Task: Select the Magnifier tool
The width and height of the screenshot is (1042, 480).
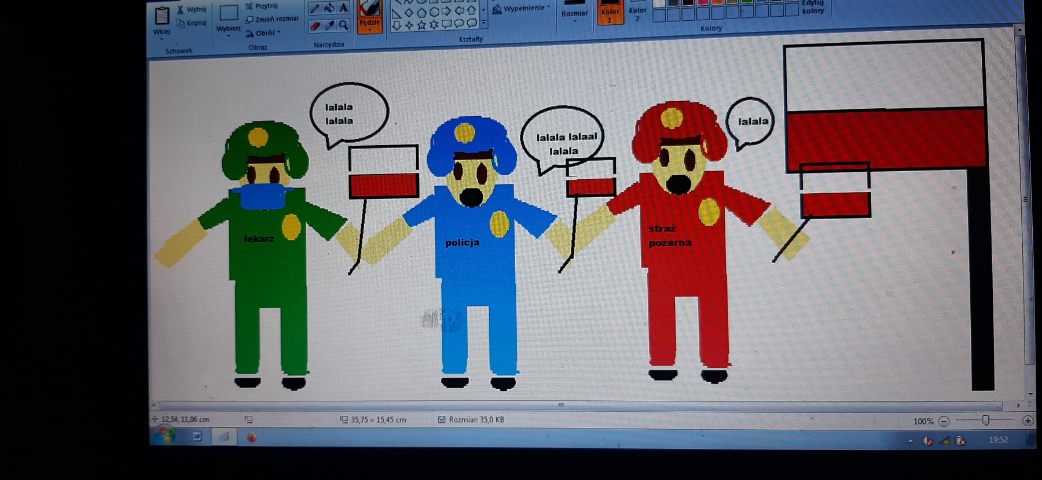Action: coord(344,25)
